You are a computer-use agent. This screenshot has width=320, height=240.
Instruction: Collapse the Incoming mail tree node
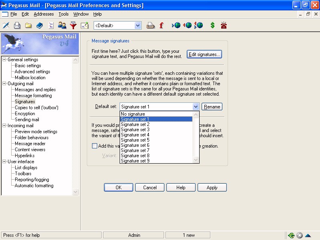(4, 126)
